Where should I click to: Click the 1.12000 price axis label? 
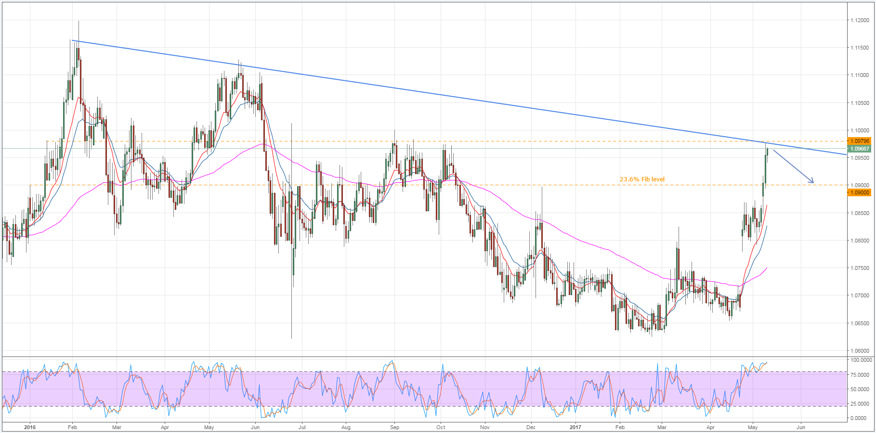[860, 21]
